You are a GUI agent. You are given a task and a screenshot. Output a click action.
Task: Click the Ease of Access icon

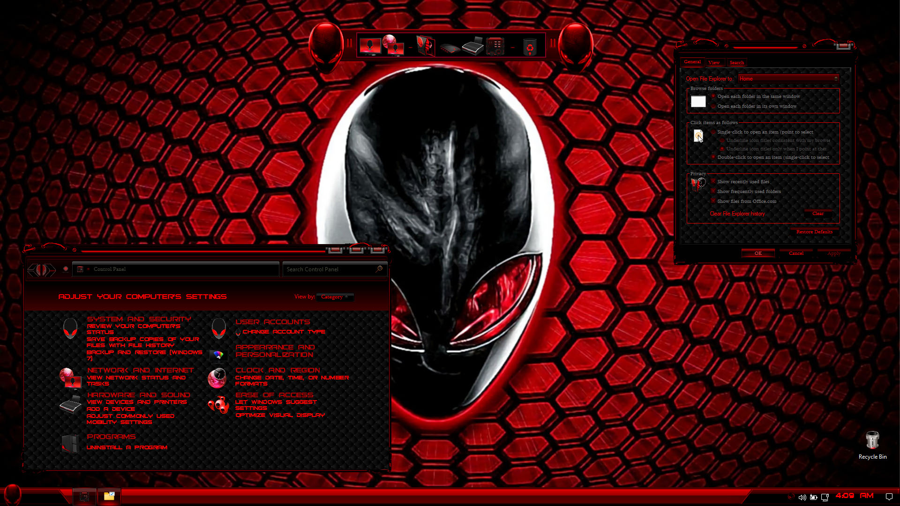(218, 405)
